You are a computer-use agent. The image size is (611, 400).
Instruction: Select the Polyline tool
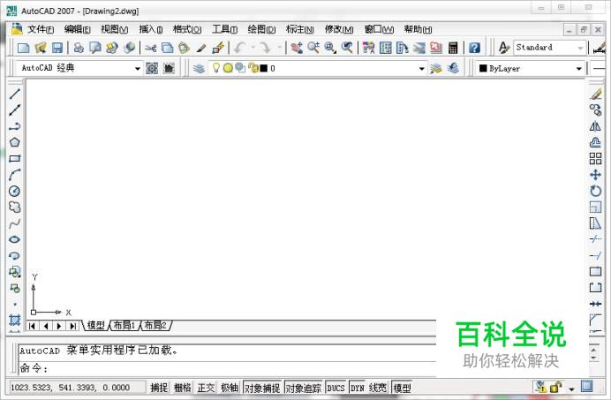pos(14,126)
